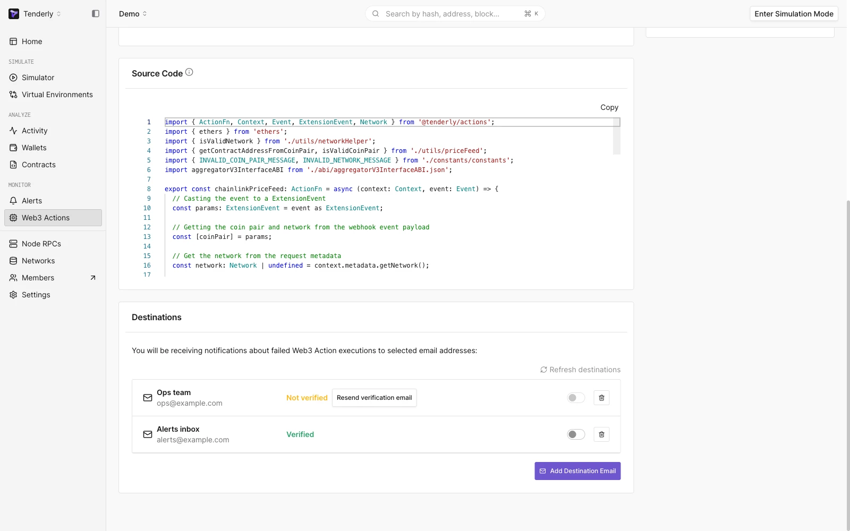Click the Simulator play icon

[x=13, y=78]
